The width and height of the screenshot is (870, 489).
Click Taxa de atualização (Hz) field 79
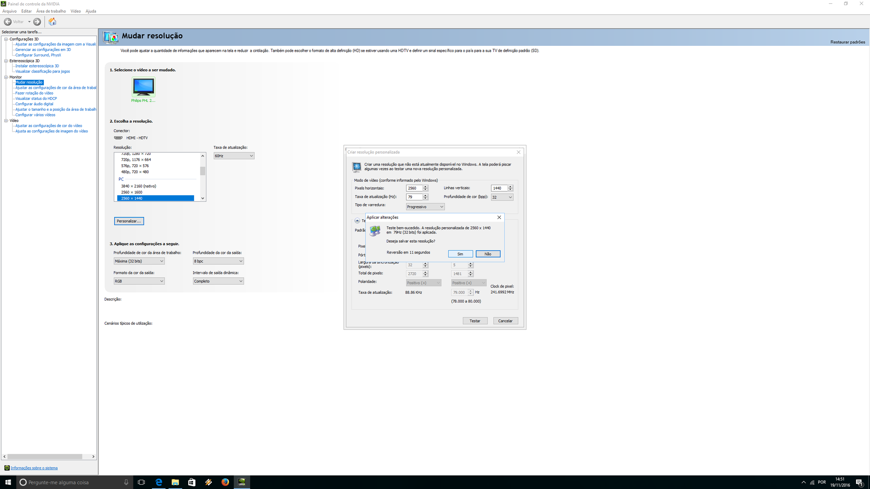point(414,197)
